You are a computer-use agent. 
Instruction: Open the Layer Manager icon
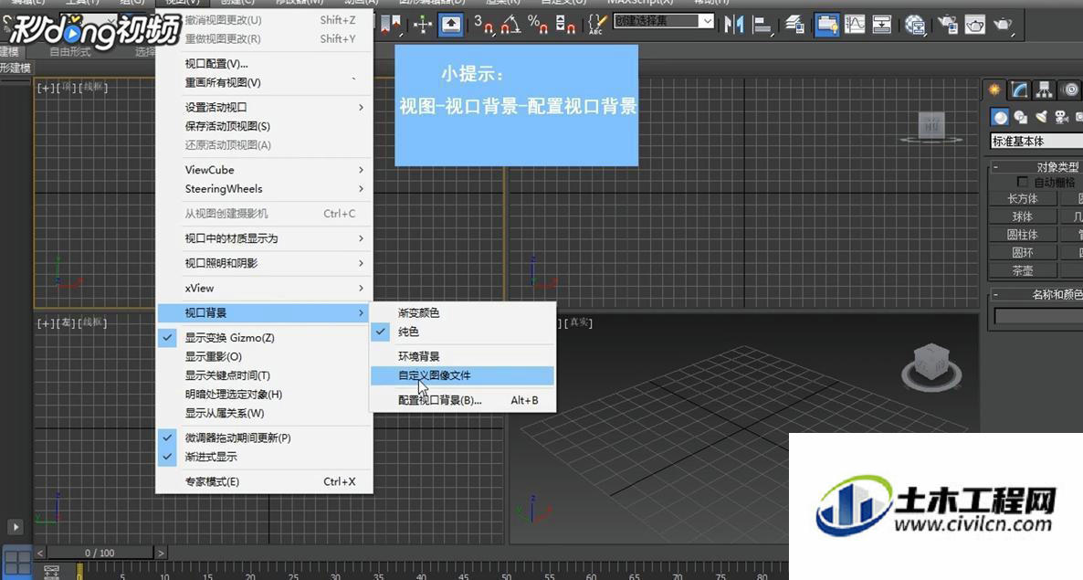tap(795, 25)
